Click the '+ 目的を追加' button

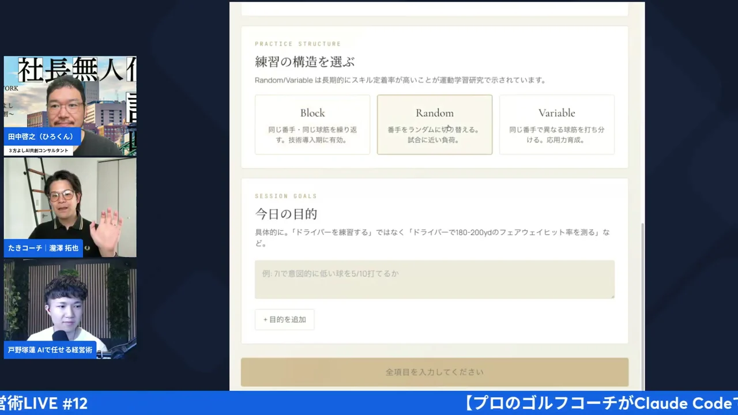285,319
